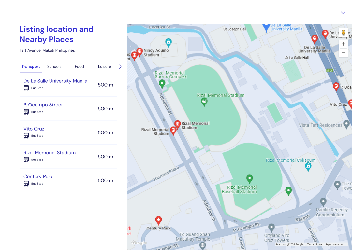Click the bus icon under P. Ocampo Street
The image size is (352, 250).
(26, 112)
